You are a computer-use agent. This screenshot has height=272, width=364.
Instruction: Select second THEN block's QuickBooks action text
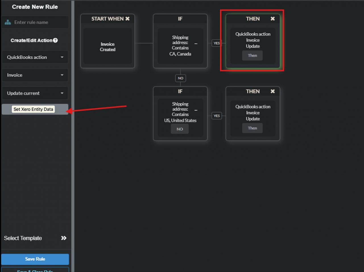pos(253,107)
